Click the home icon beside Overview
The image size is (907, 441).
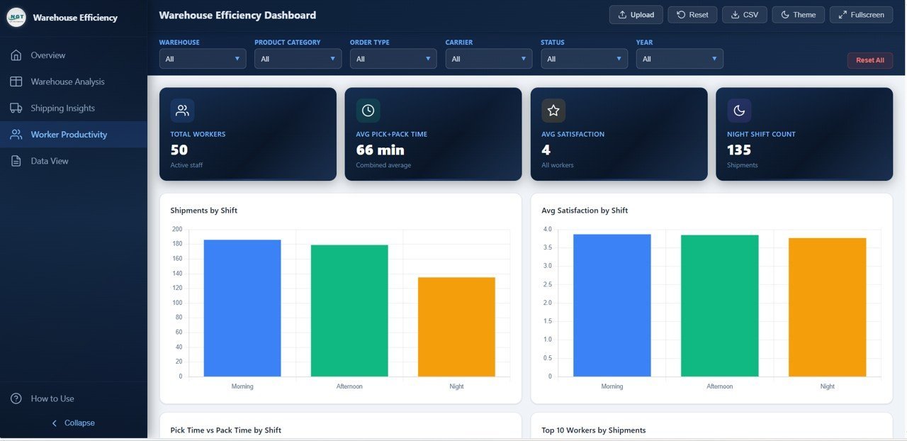tap(16, 55)
